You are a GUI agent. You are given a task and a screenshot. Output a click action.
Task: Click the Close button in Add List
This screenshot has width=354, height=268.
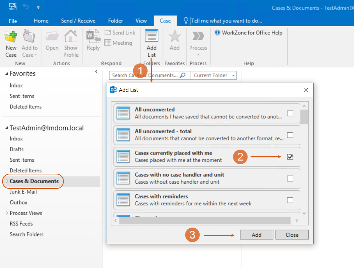pos(292,235)
